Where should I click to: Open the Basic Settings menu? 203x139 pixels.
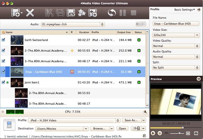pyautogui.click(x=185, y=10)
